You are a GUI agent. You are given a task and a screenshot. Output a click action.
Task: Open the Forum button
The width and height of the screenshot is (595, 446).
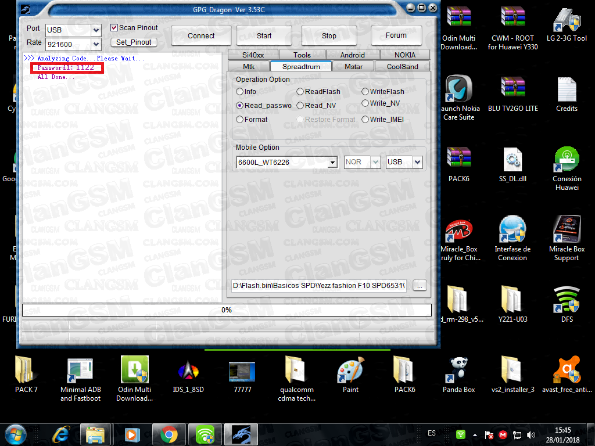click(396, 35)
